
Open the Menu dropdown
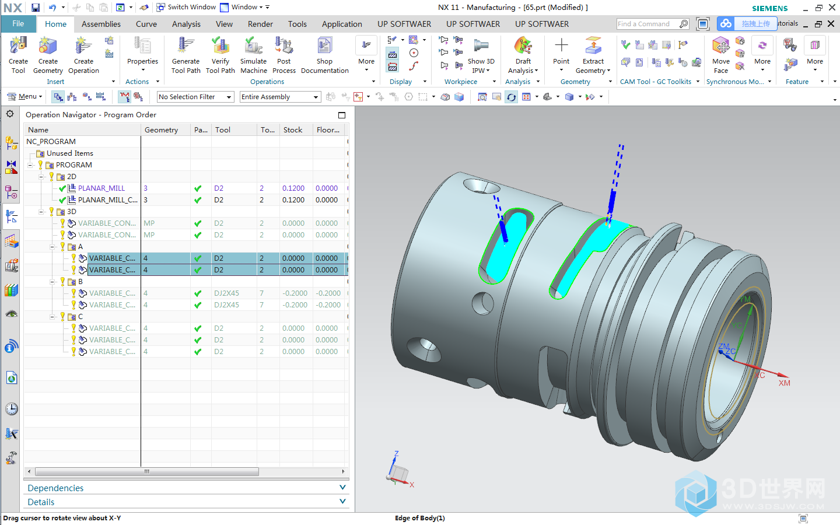coord(24,96)
